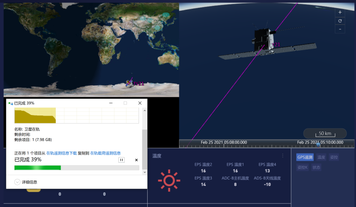The image size is (356, 207).
Task: Select the GPS遥测 tab
Action: (x=305, y=157)
